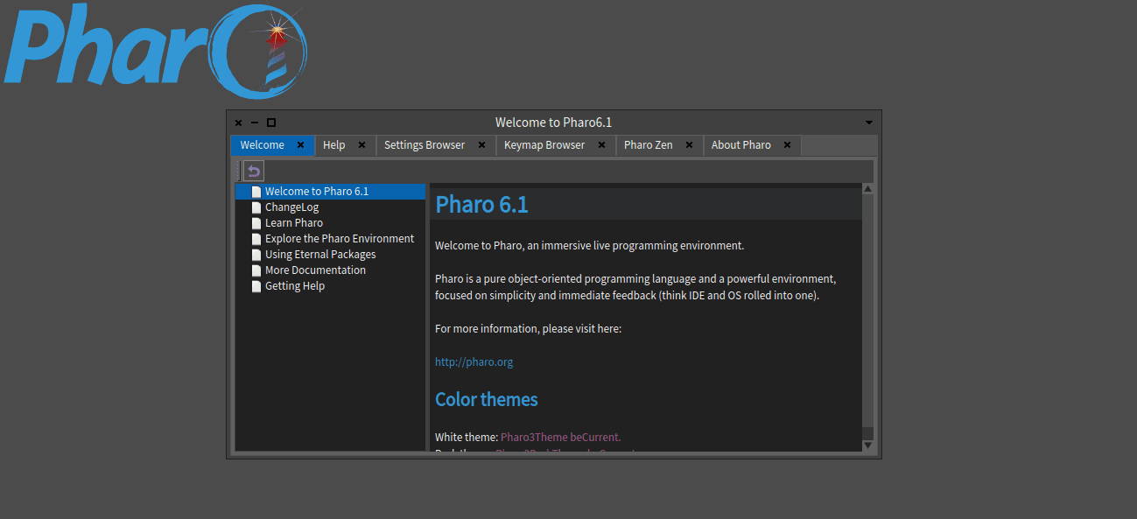Select the ChangeLog topic in the sidebar
Image resolution: width=1137 pixels, height=519 pixels.
tap(291, 207)
